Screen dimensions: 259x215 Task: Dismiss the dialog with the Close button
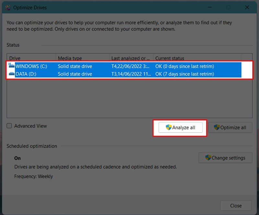pyautogui.click(x=236, y=206)
